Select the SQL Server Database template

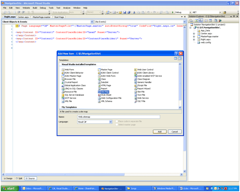63,95
